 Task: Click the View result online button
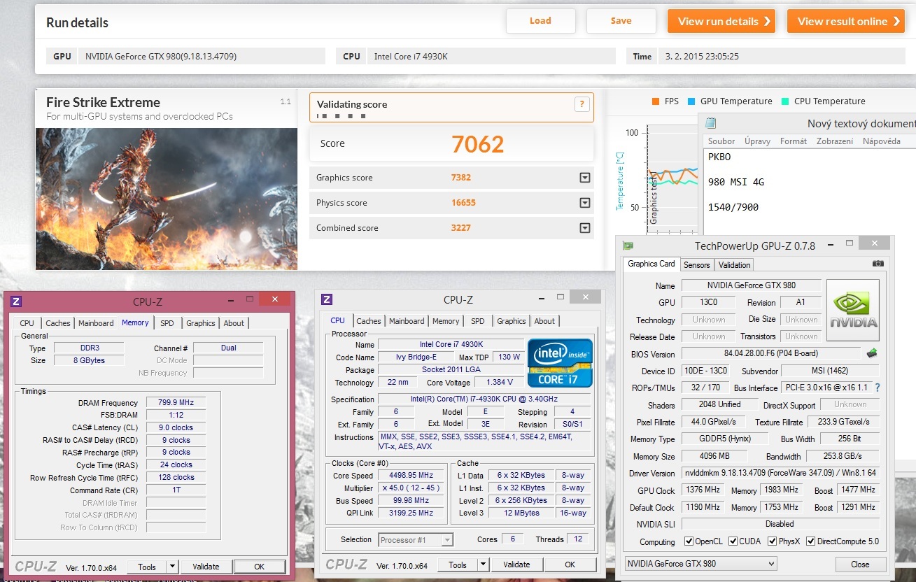click(x=847, y=21)
